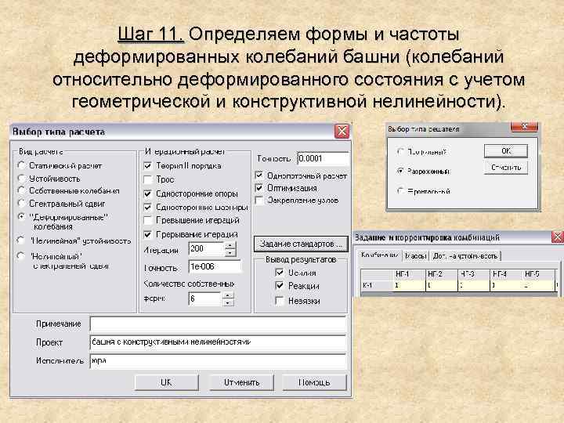Toggle Реакции output checkbox
This screenshot has width=564, height=423.
click(280, 286)
